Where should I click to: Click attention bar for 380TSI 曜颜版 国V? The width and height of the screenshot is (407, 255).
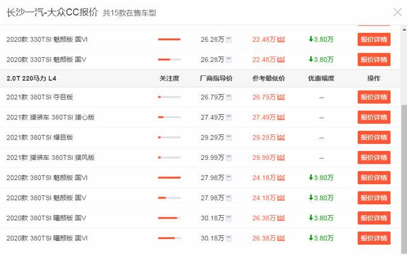[169, 218]
